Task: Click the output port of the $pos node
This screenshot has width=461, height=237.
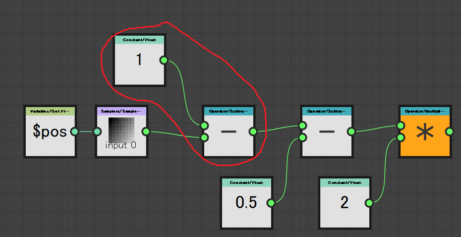Action: [x=75, y=131]
